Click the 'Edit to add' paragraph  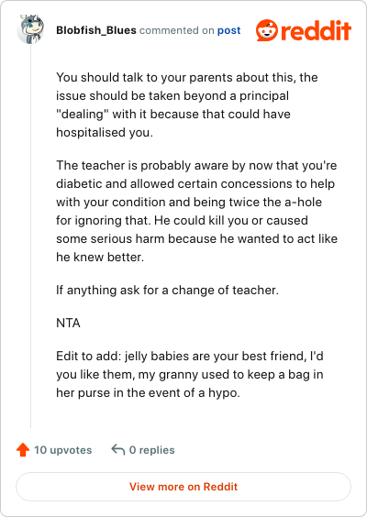[x=190, y=375]
